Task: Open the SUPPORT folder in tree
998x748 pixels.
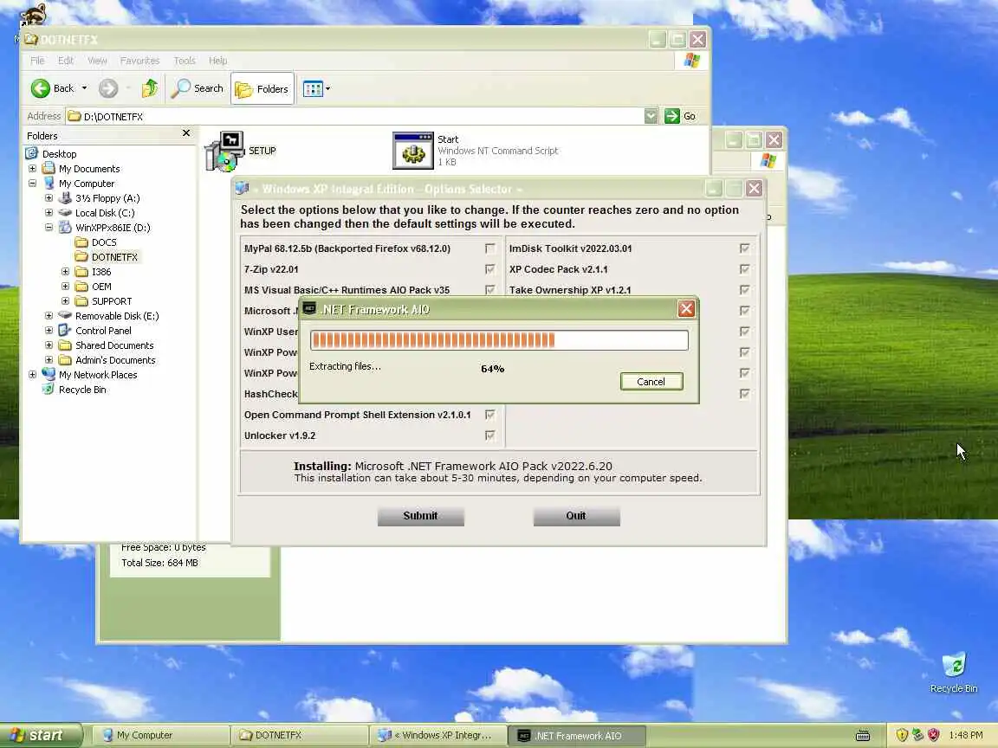Action: click(112, 301)
